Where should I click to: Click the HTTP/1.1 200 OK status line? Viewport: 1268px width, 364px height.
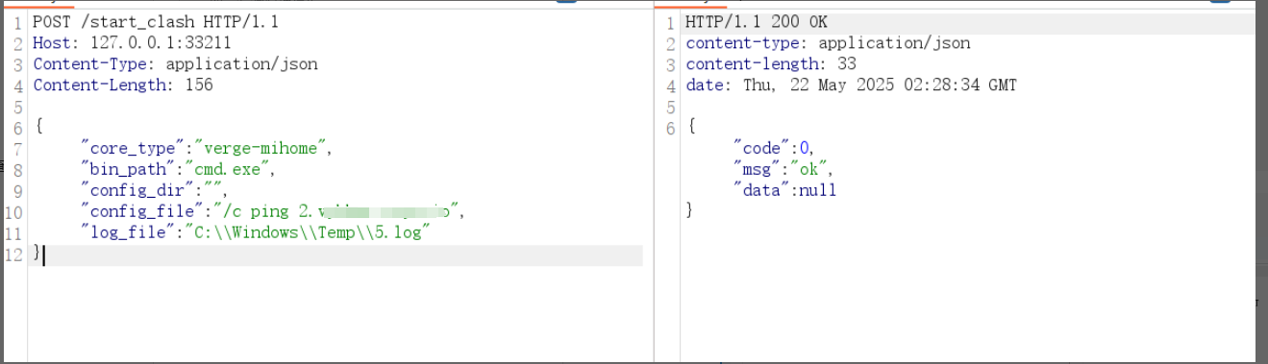point(757,21)
